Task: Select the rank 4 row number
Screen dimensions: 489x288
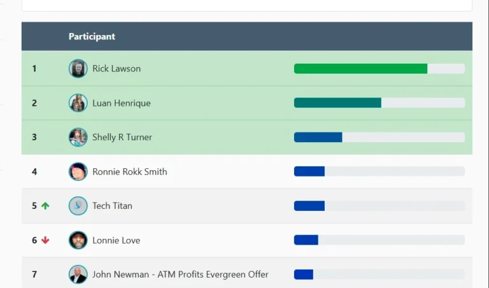Action: point(34,171)
